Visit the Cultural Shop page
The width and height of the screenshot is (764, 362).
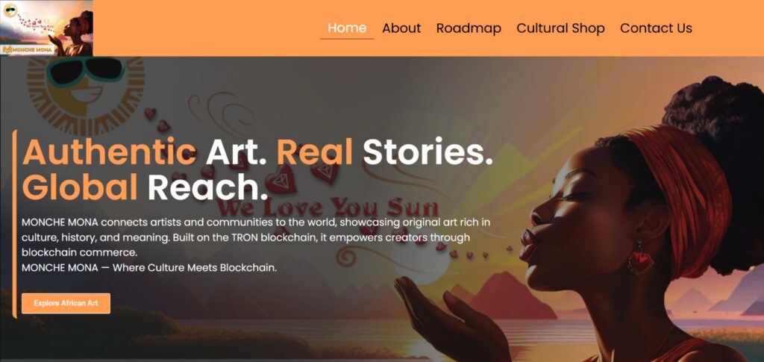(x=560, y=28)
